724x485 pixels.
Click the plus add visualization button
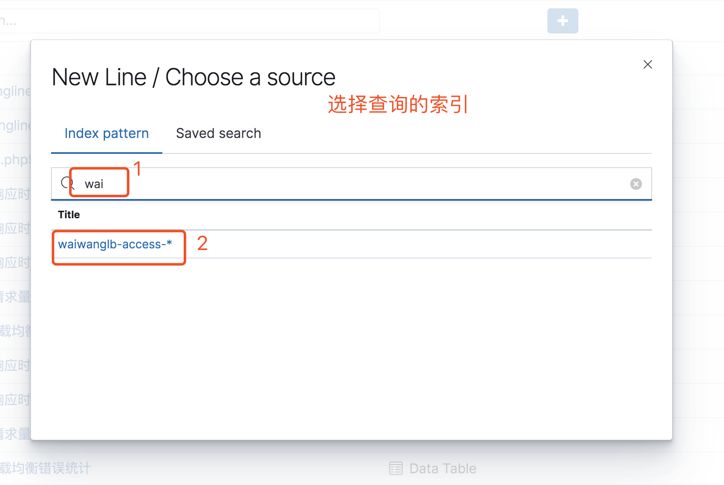click(x=562, y=21)
